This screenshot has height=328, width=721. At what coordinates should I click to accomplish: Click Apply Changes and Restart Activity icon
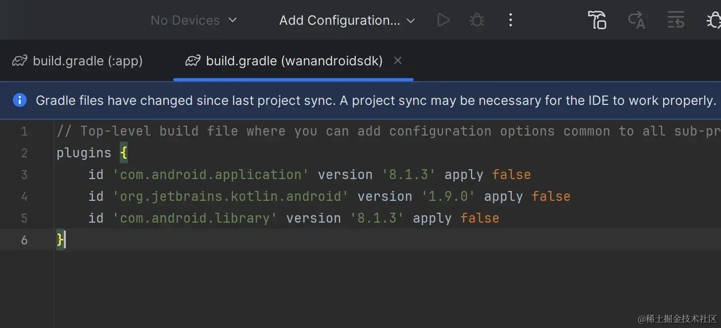coord(636,20)
